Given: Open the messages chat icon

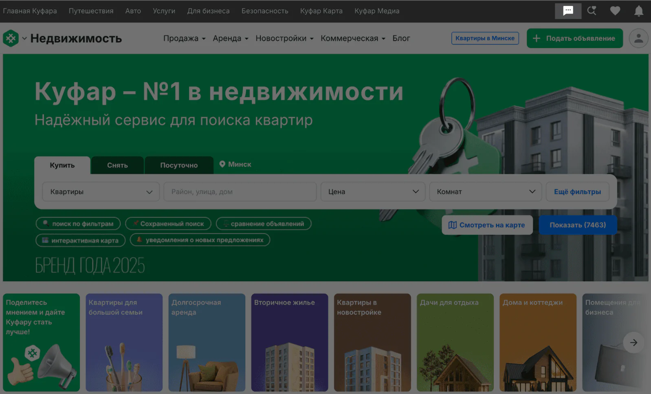Looking at the screenshot, I should [x=568, y=11].
